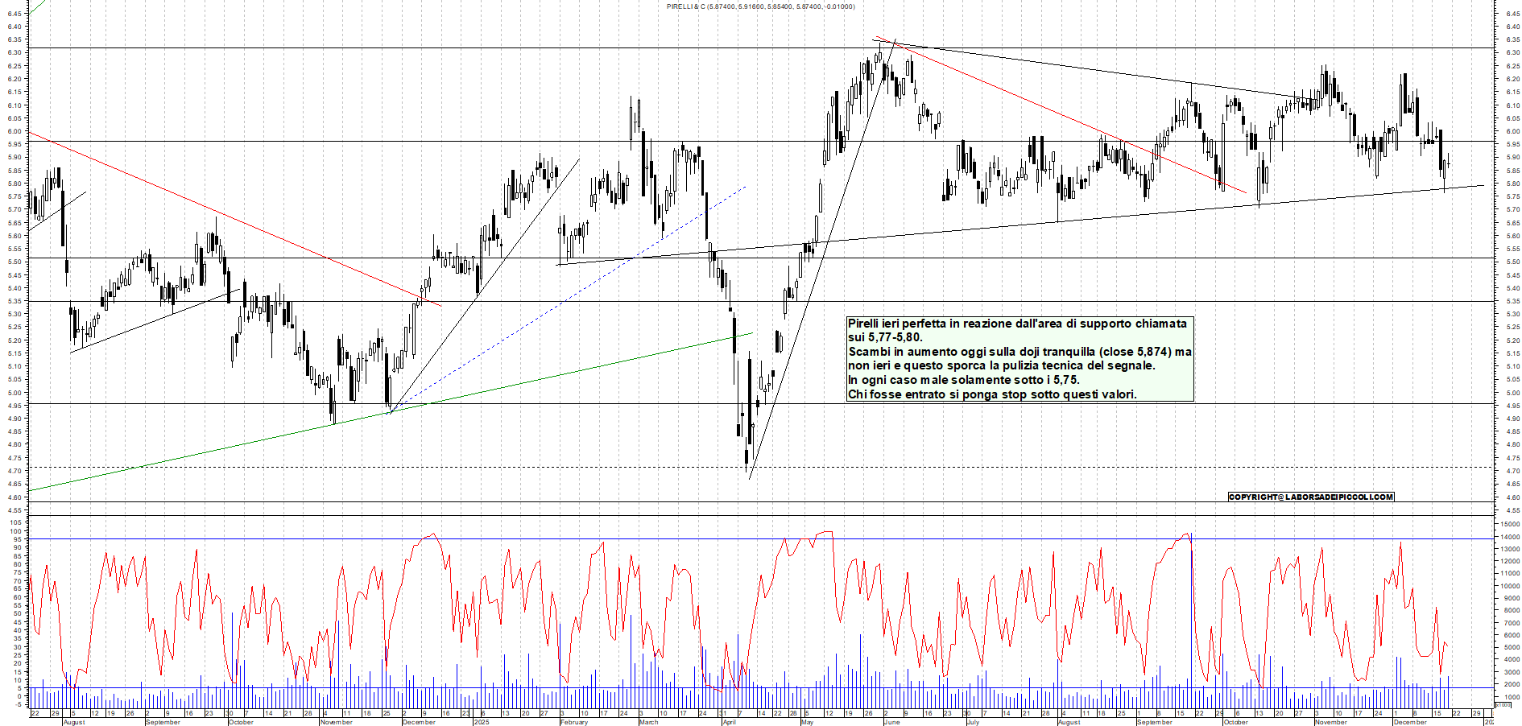This screenshot has width=1522, height=726.
Task: Click the 2025 year marker on time axis
Action: pos(481,722)
